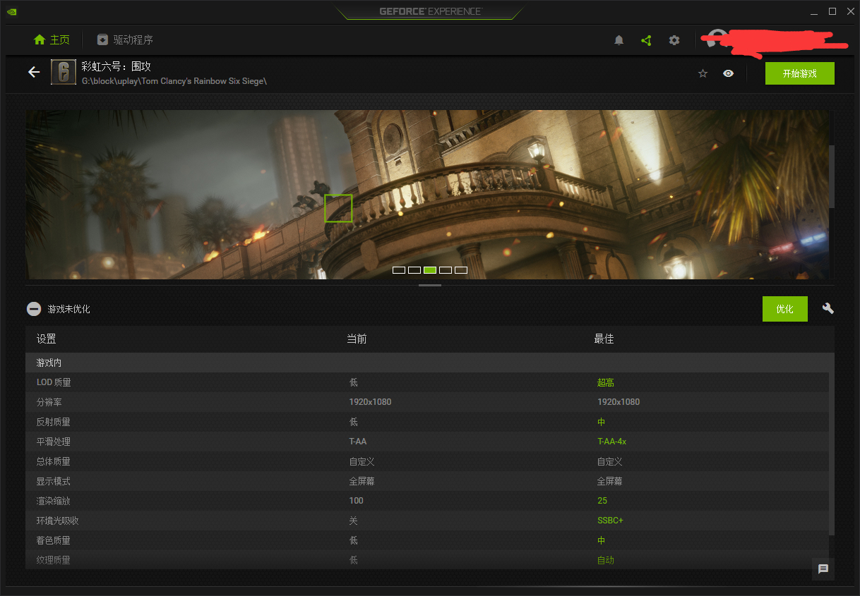The width and height of the screenshot is (860, 596).
Task: Click the 游戏未优化 minus status icon
Action: (x=34, y=309)
